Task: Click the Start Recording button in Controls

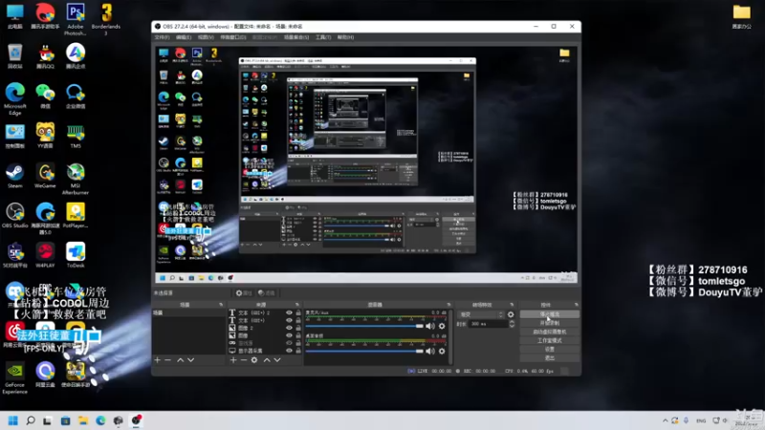Action: tap(550, 323)
